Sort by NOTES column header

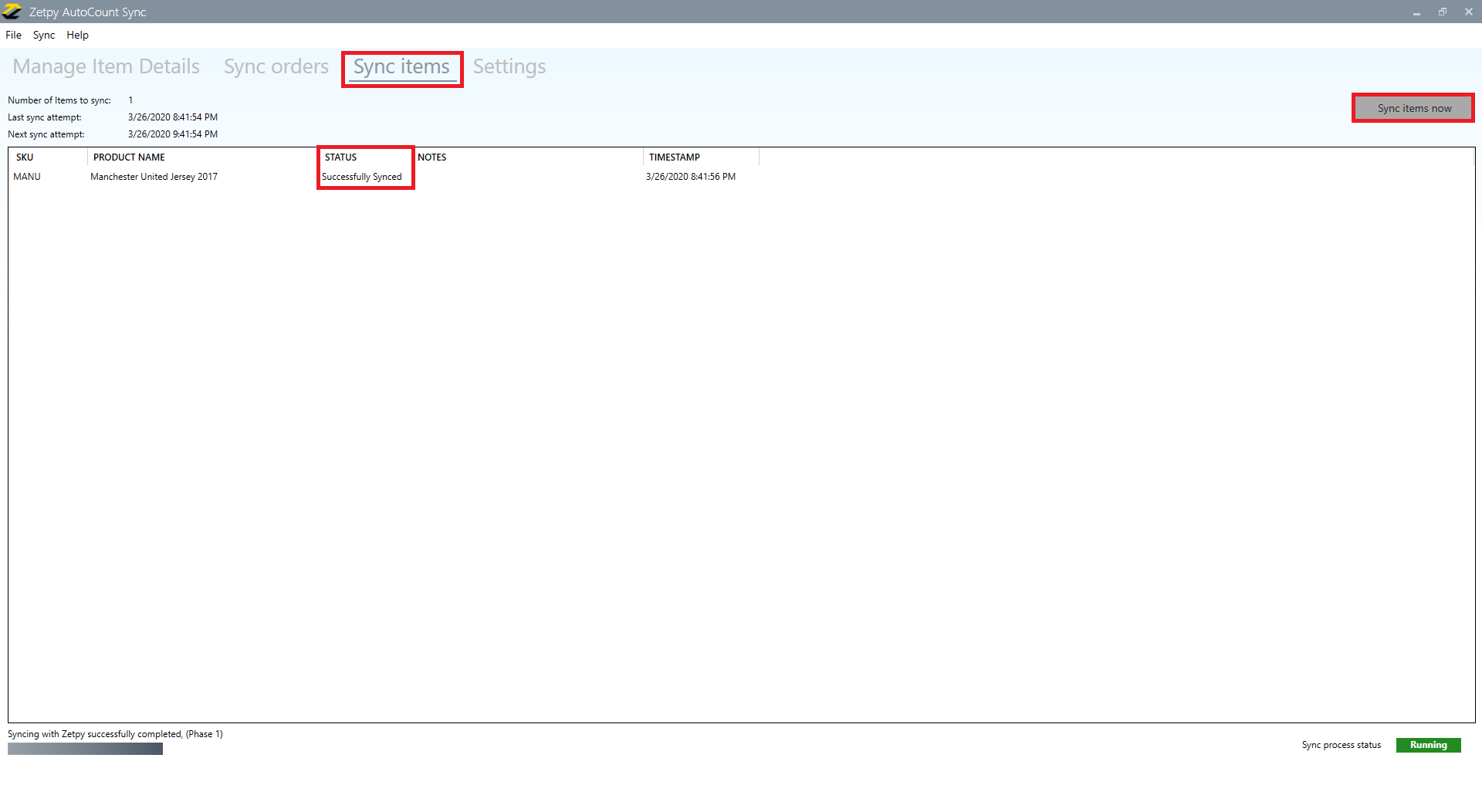pyautogui.click(x=527, y=157)
